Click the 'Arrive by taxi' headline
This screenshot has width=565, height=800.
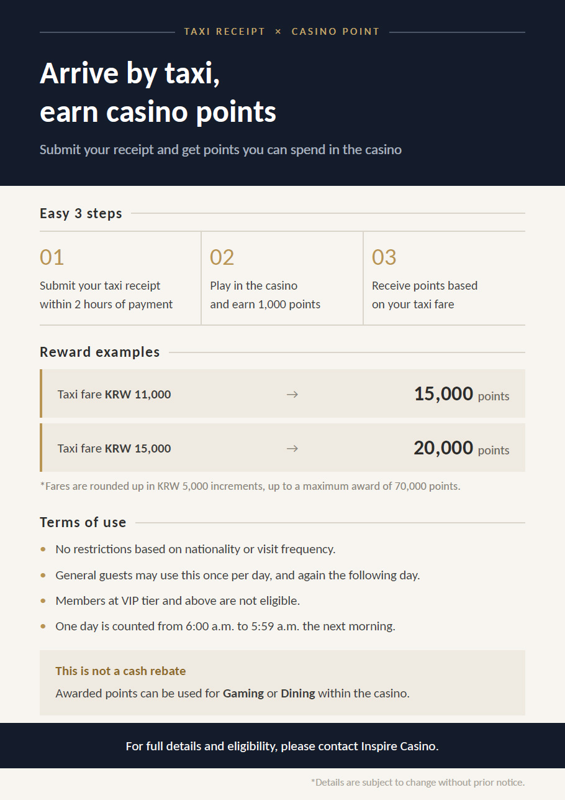coord(158,93)
